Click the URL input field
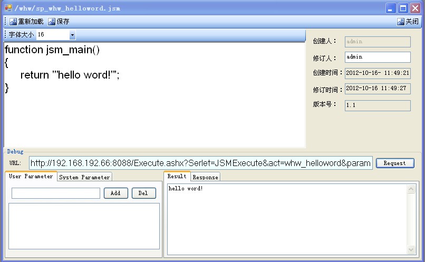 [200, 163]
